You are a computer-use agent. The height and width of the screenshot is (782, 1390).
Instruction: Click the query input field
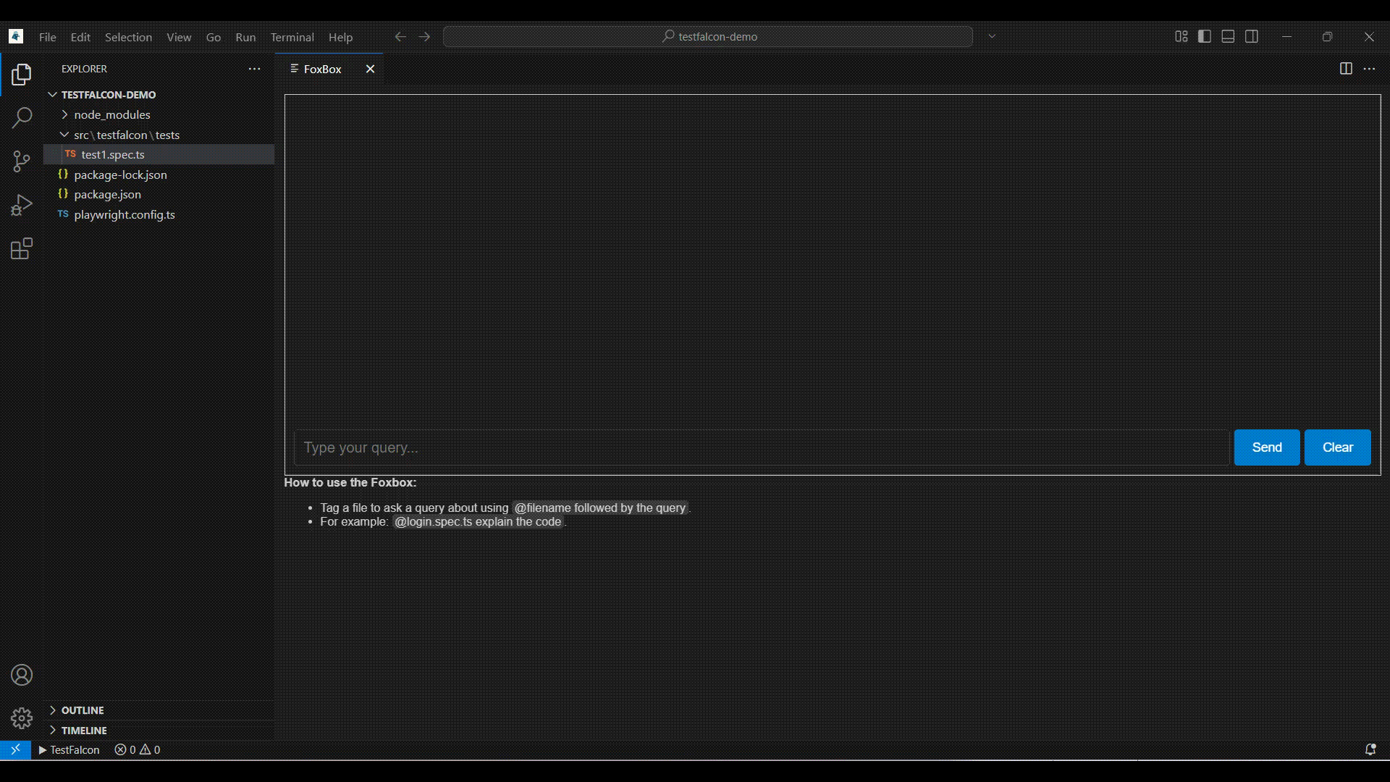pyautogui.click(x=760, y=447)
